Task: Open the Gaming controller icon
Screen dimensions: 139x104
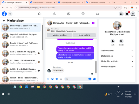Action: point(97,14)
